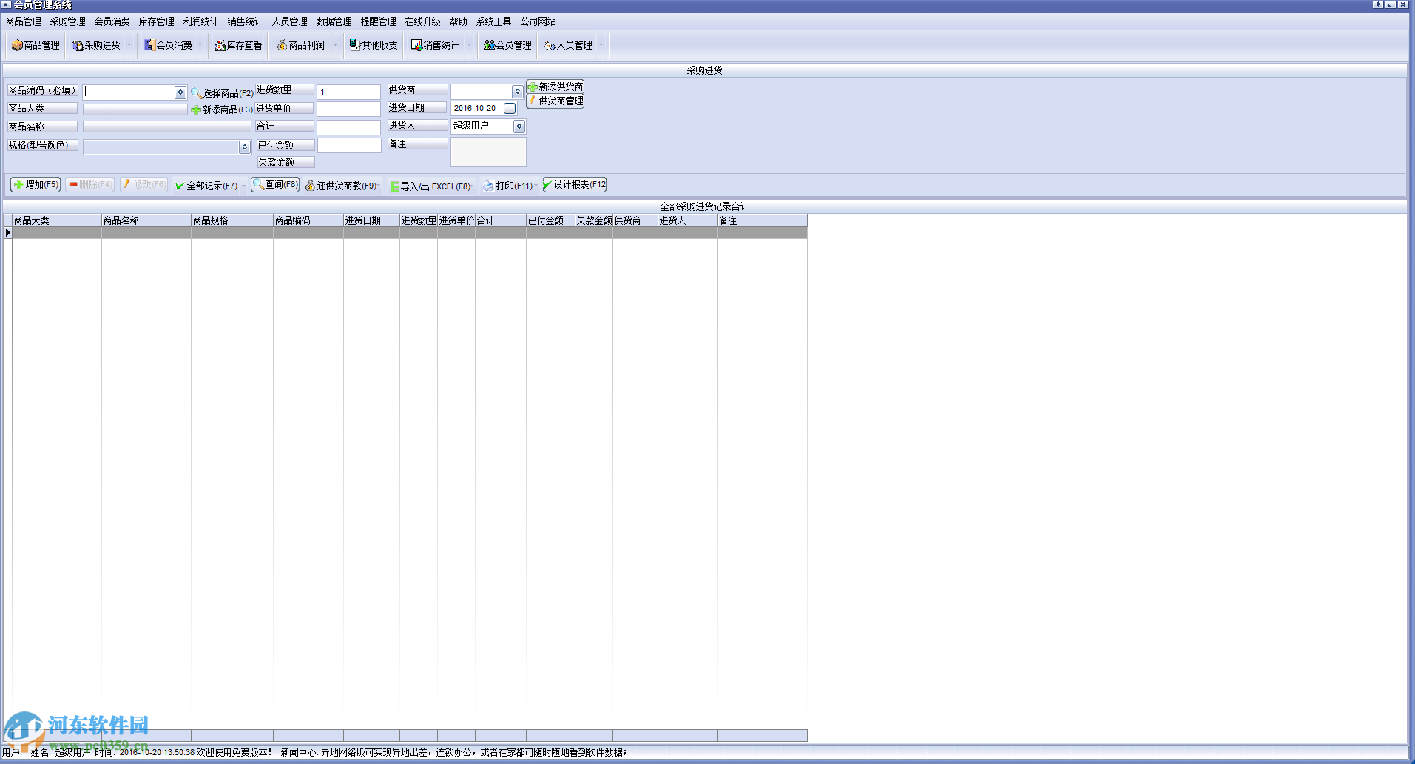This screenshot has height=764, width=1415.
Task: Click 进货日期 date field
Action: click(477, 108)
